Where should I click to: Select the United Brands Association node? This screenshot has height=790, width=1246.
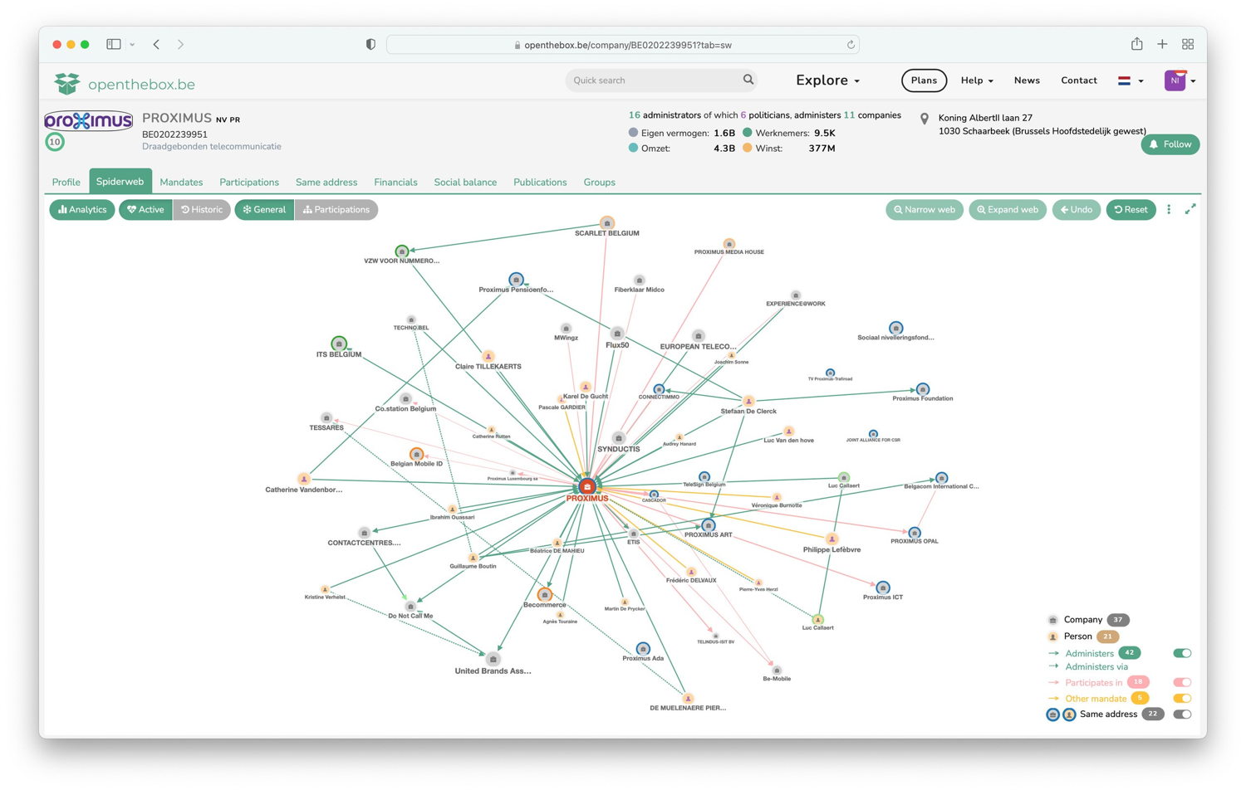(493, 660)
